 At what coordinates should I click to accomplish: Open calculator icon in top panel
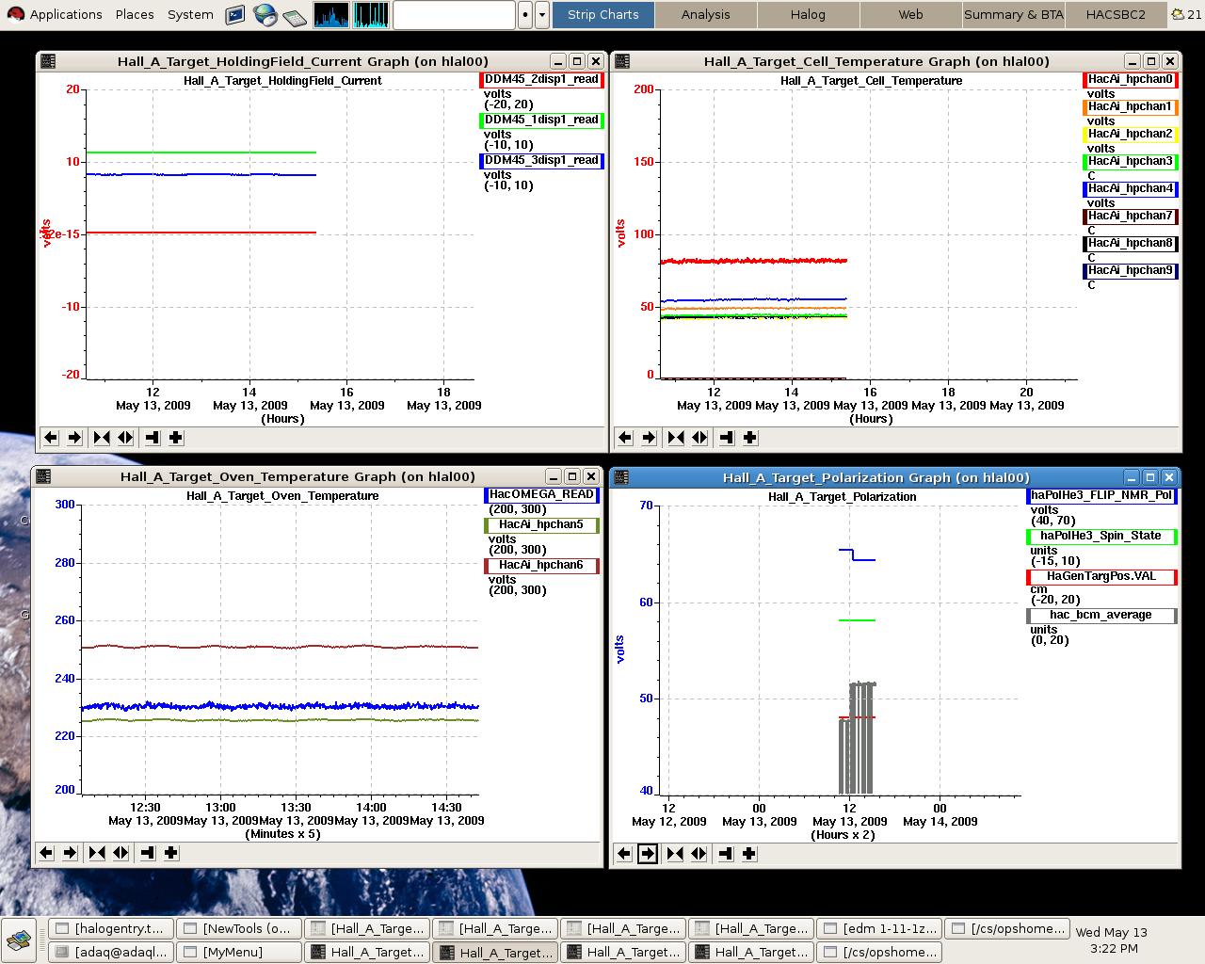[x=294, y=16]
